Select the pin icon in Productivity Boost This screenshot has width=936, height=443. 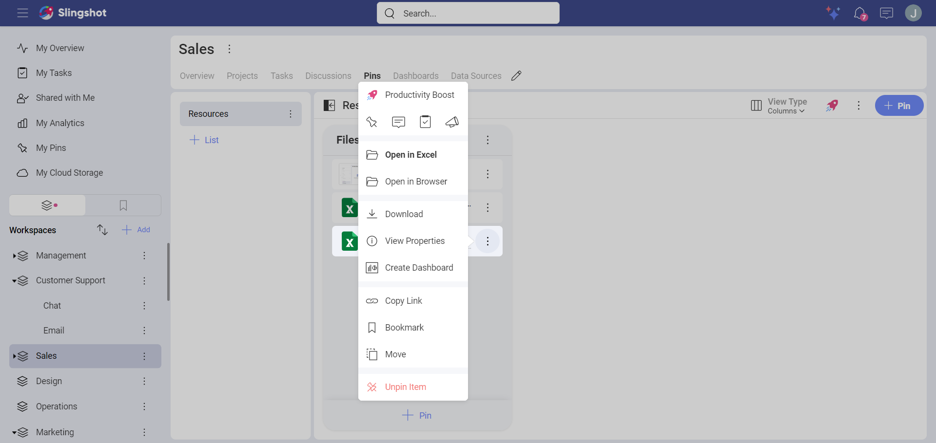(372, 122)
